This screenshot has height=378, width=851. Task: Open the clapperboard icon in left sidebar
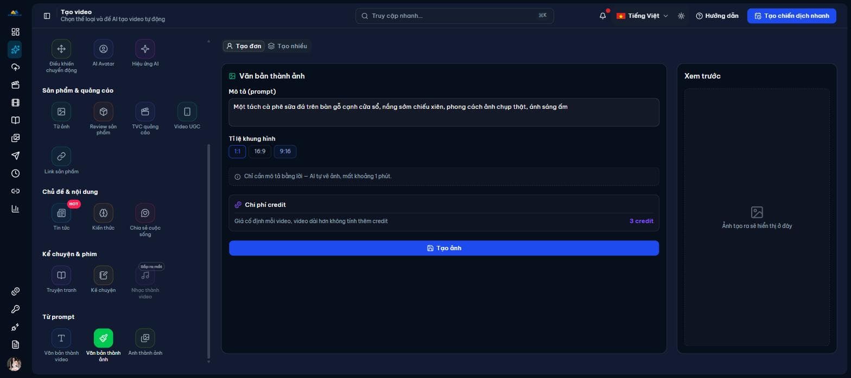pyautogui.click(x=15, y=85)
